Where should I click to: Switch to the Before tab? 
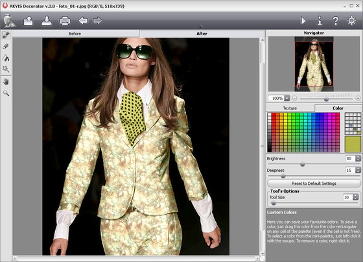(75, 34)
